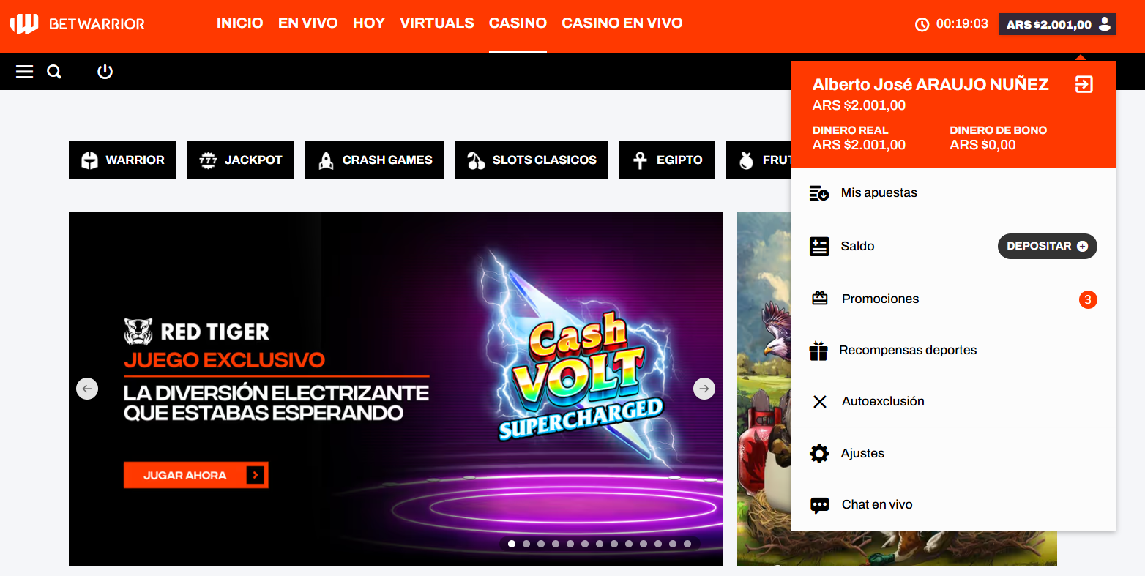The height and width of the screenshot is (576, 1145).
Task: Select the third carousel pagination dot
Action: pos(541,544)
